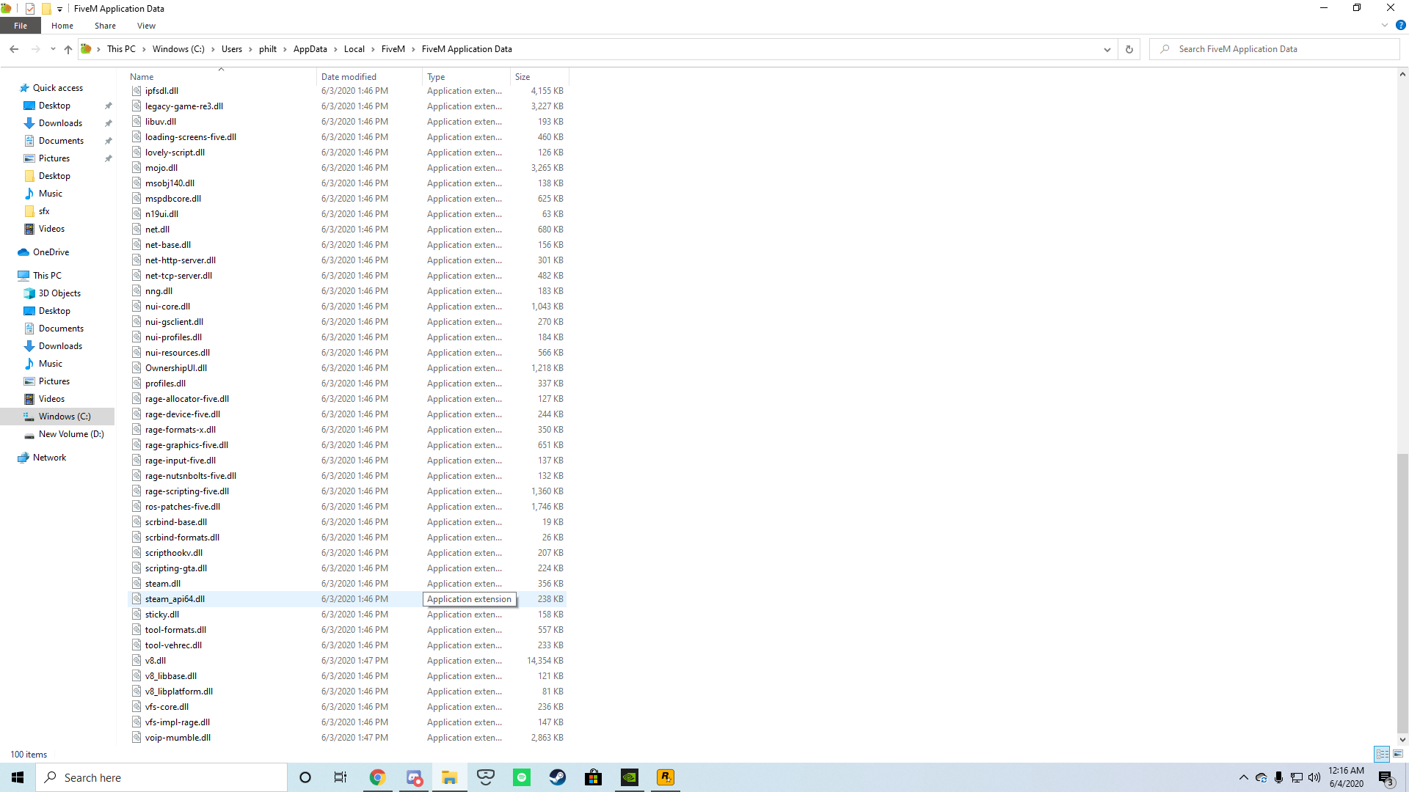Click the Properties icon in quick access toolbar

[x=30, y=8]
